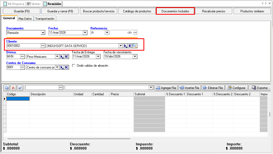This screenshot has width=273, height=154.
Task: Open the Fecha de vencimiento date dropdown
Action: (x=135, y=57)
